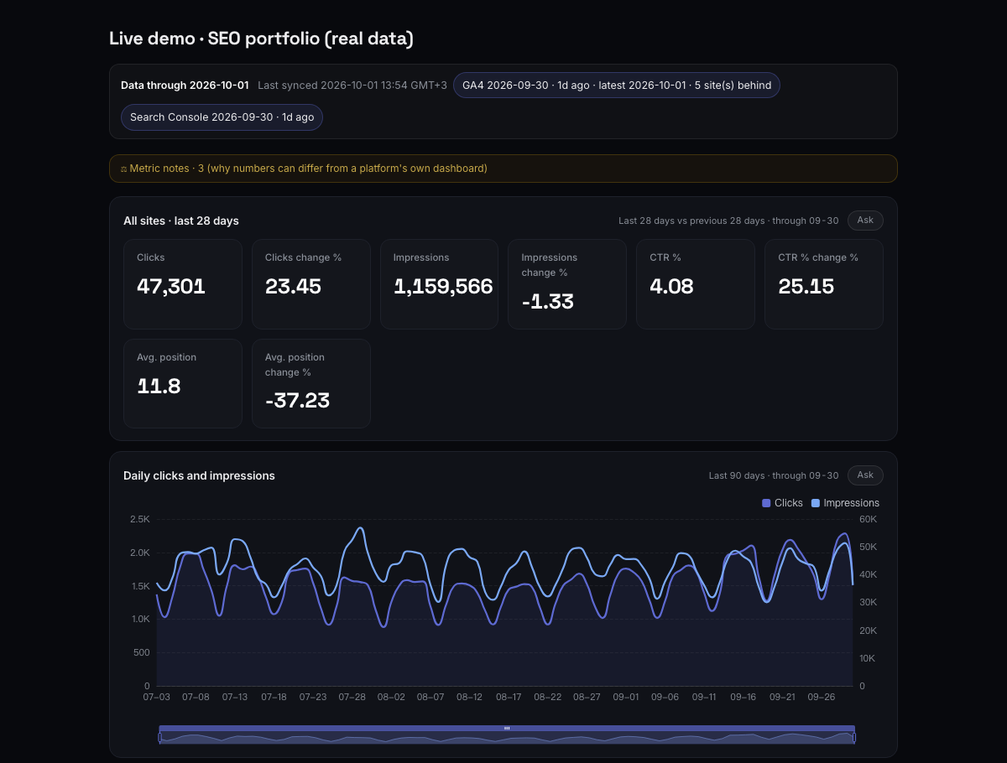Click the left handle of chart range slider
This screenshot has width=1007, height=763.
click(159, 737)
